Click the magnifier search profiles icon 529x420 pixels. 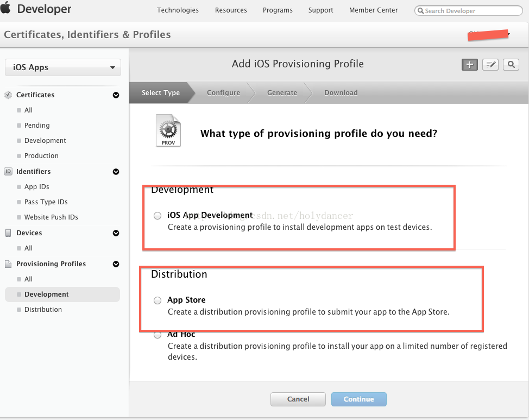(511, 65)
